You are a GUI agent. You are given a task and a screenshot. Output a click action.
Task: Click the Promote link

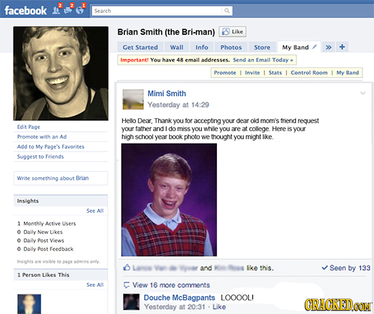coord(225,73)
